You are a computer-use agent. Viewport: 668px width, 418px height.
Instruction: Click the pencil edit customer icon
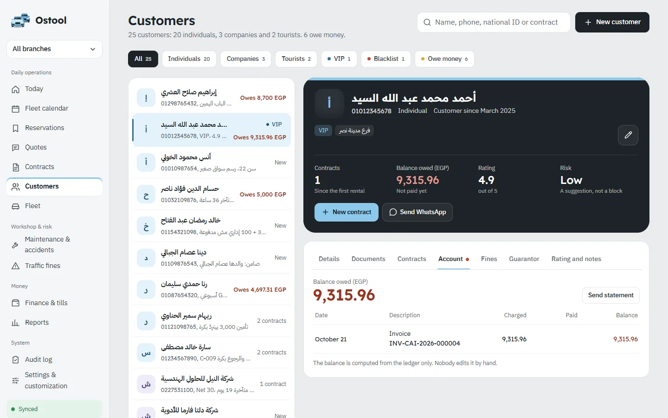click(628, 135)
